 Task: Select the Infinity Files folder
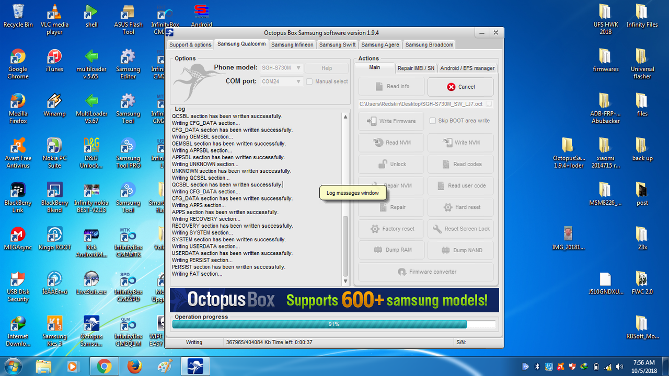642,16
